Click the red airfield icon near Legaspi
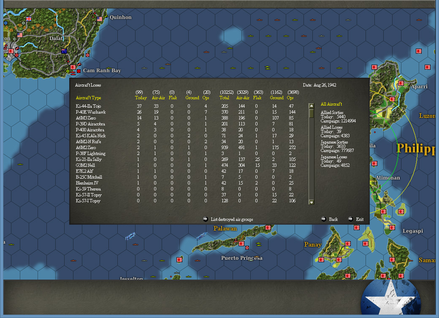Viewport: 439px width, 318px height. [x=392, y=228]
